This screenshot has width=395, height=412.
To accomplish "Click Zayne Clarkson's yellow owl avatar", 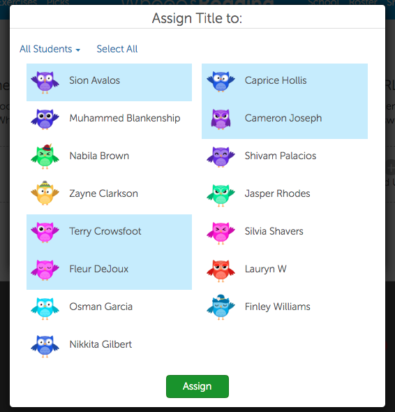I will click(45, 193).
